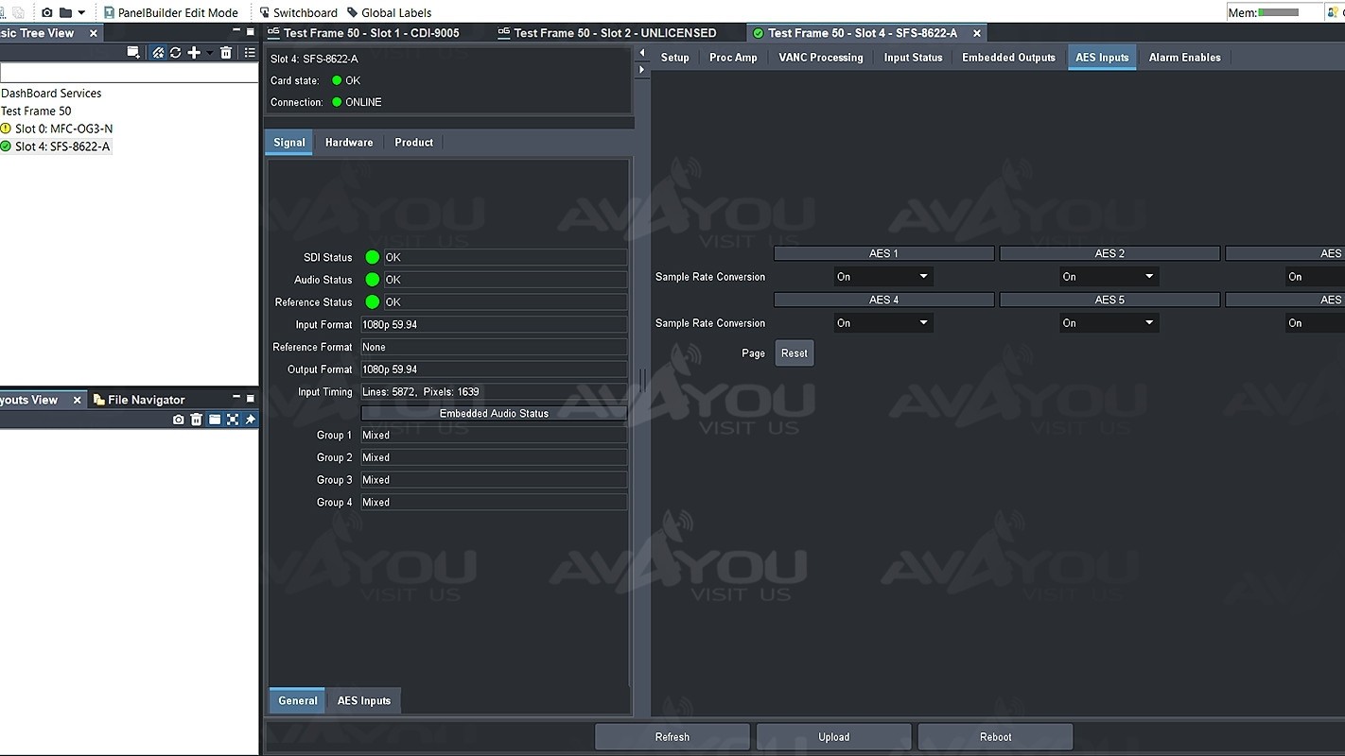
Task: Switch to the bottom AES Inputs tab
Action: 364,700
